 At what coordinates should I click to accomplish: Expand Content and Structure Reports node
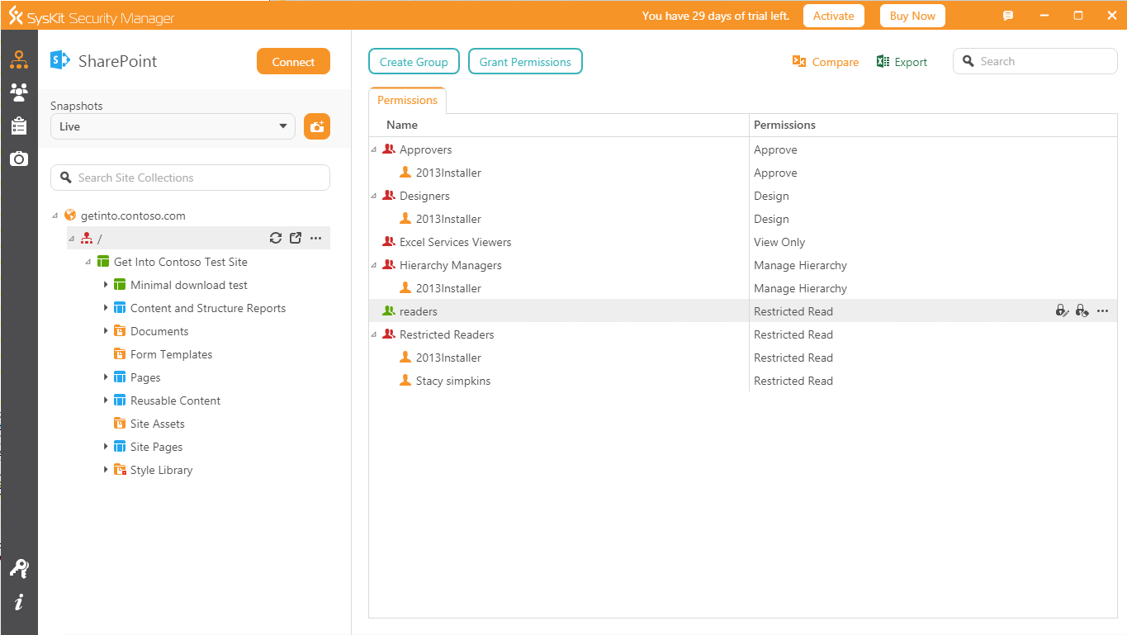point(106,308)
